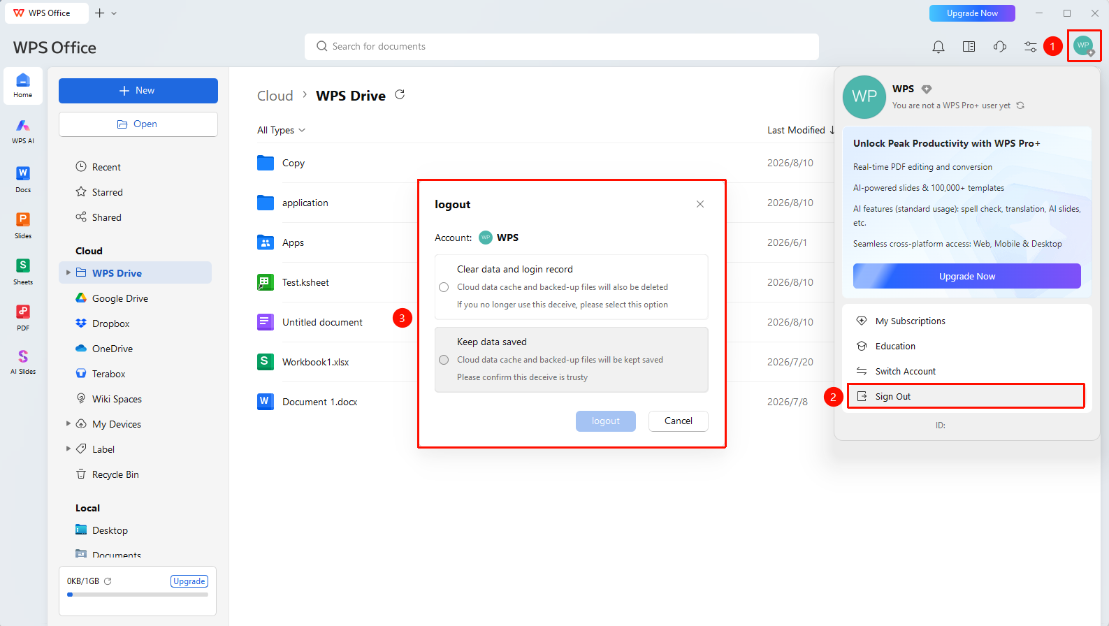The image size is (1109, 626).
Task: Open Sheets in left sidebar
Action: point(23,271)
